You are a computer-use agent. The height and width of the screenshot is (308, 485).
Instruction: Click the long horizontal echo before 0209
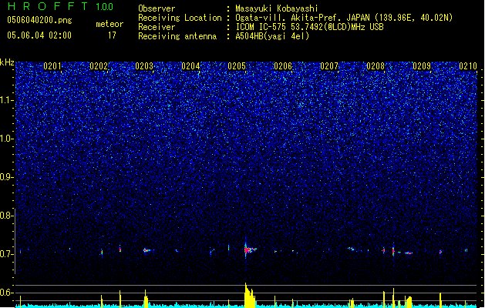(x=409, y=253)
